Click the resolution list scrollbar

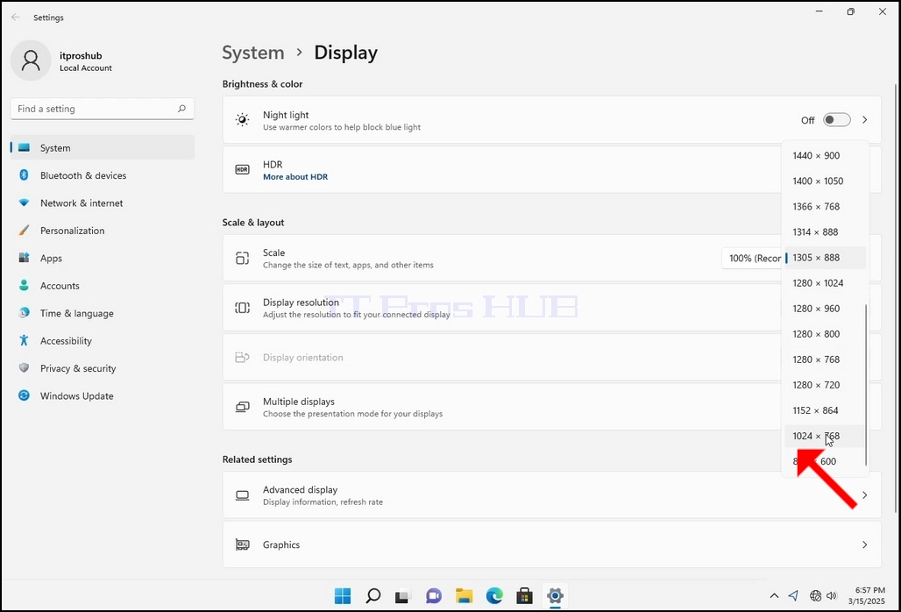point(866,384)
